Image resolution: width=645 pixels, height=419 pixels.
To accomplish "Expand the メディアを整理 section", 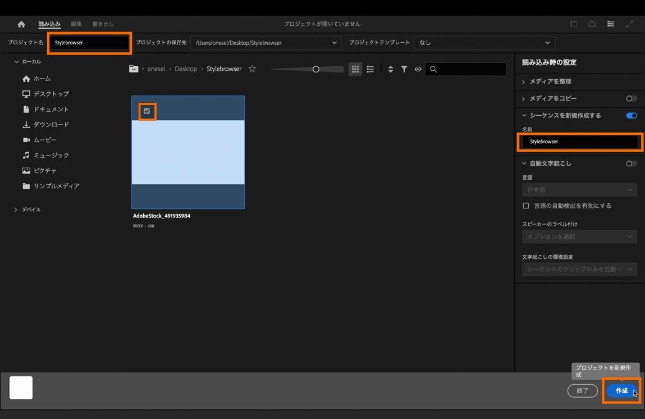I will pos(550,82).
